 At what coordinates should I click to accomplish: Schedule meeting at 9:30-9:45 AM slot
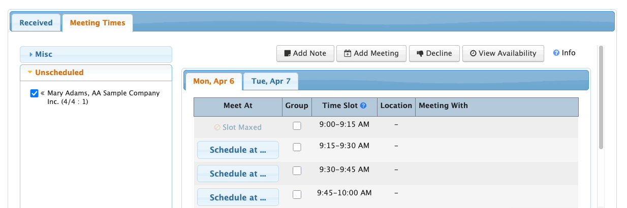(238, 174)
